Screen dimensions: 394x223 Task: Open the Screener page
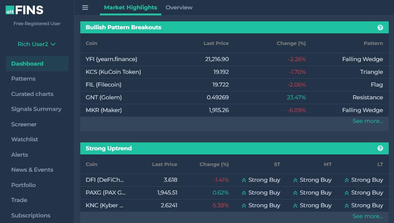click(24, 124)
